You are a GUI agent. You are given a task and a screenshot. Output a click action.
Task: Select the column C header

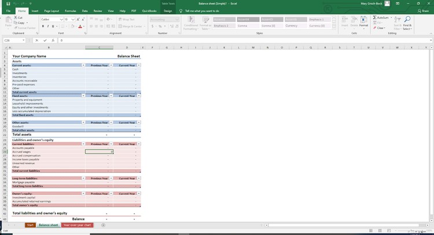coord(99,47)
